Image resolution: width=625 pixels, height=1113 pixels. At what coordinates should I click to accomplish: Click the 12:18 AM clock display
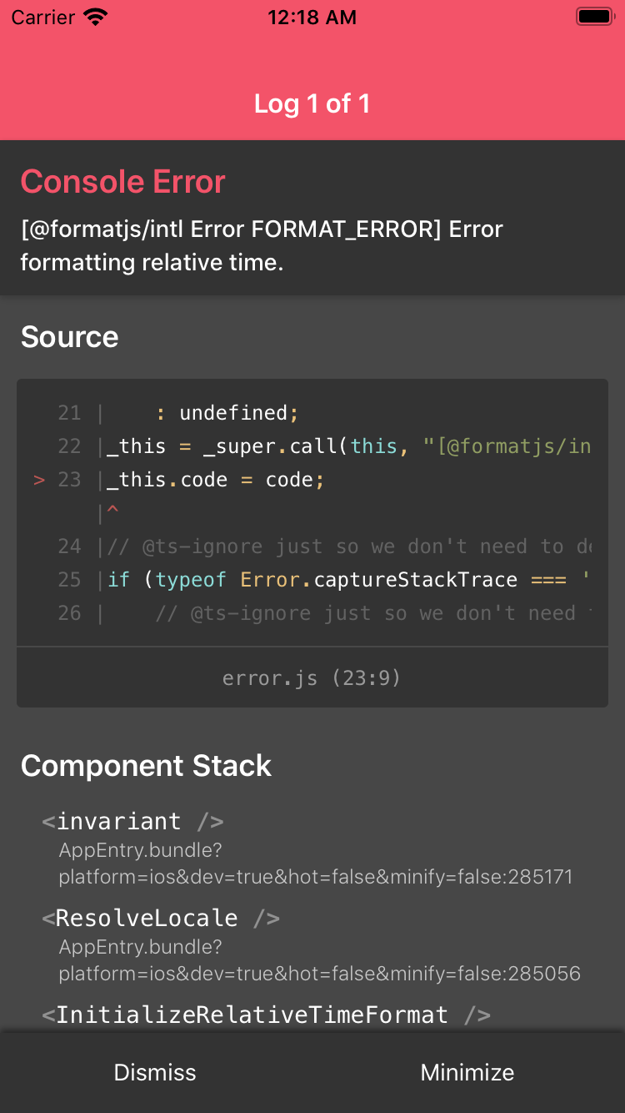[x=312, y=17]
